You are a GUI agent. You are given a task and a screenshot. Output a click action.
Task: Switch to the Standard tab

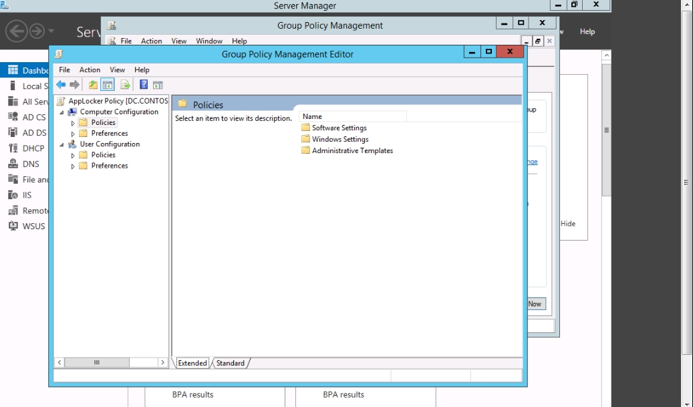(230, 363)
